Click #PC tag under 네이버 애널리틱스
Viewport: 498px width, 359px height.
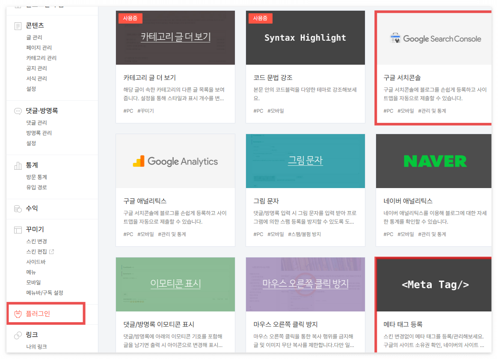pyautogui.click(x=388, y=234)
